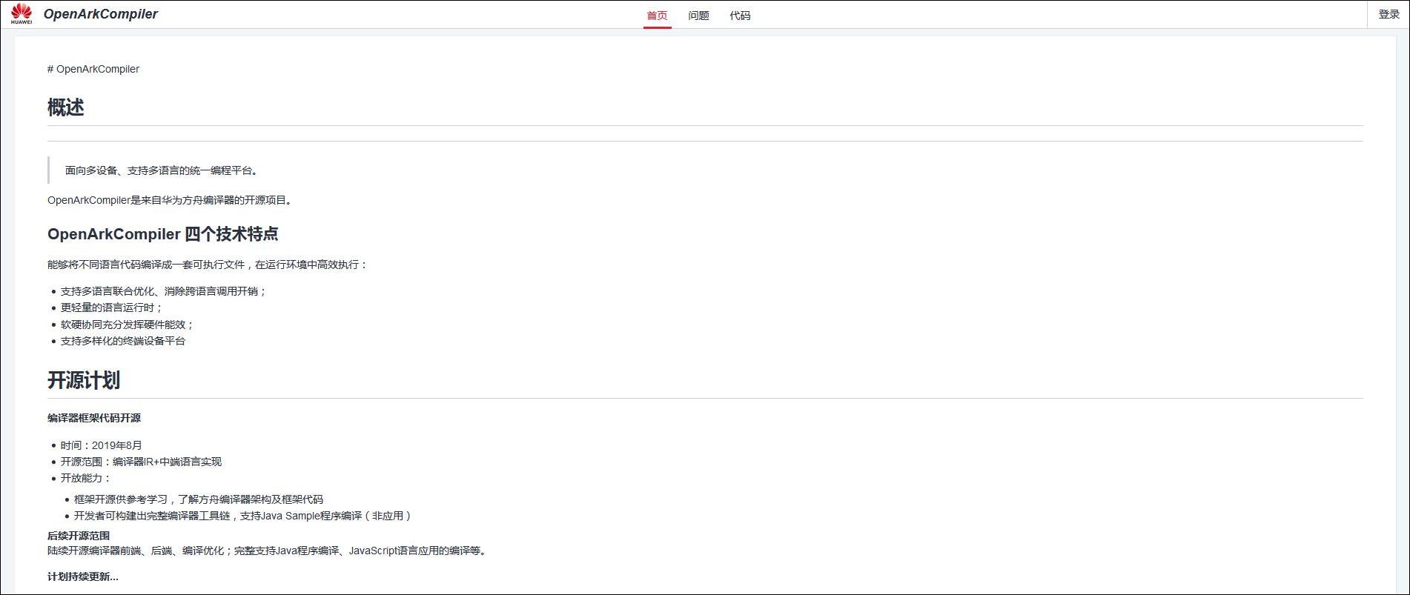Click the sentence OpenArkCompiler是来自华为方舟编译器的开源项目
Image resolution: width=1410 pixels, height=595 pixels.
170,200
